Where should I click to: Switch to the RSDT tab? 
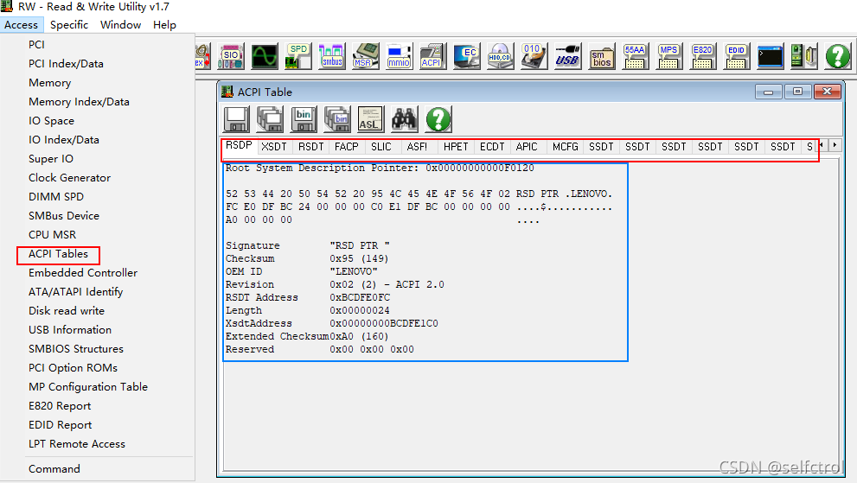[x=311, y=146]
